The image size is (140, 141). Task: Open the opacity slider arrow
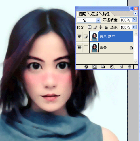tap(134, 20)
